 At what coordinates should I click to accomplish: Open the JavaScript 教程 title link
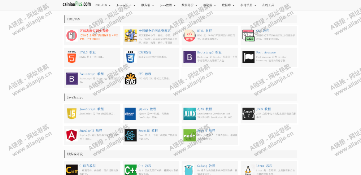(x=92, y=109)
